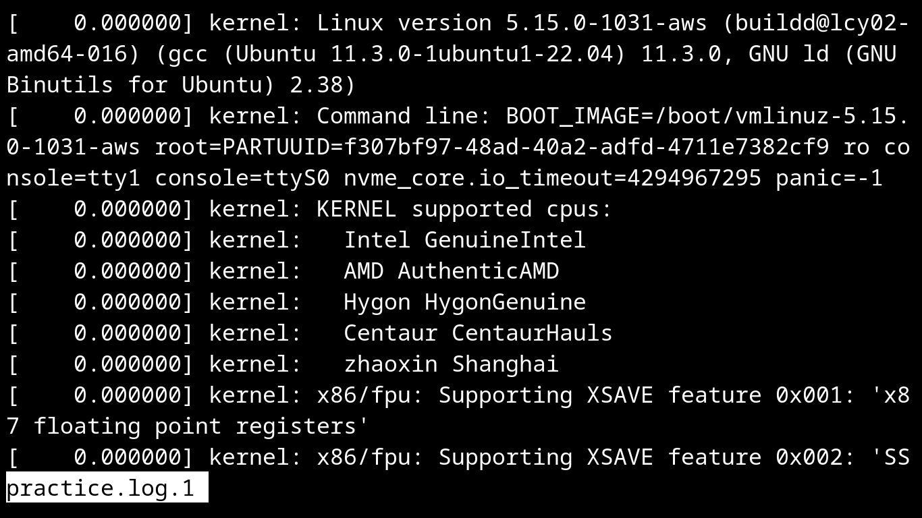Click the 'Hygon HygonGenuine' entry

click(x=465, y=302)
